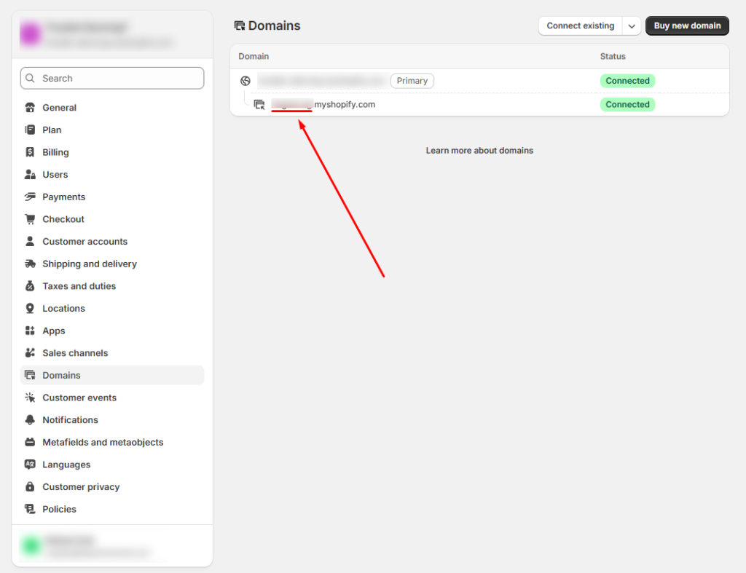Click the Primary badge on first domain
746x573 pixels.
412,81
